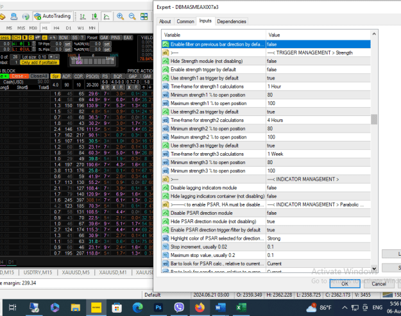Open true value for Use strength1 as trigger
This screenshot has height=316, width=401.
pyautogui.click(x=318, y=78)
